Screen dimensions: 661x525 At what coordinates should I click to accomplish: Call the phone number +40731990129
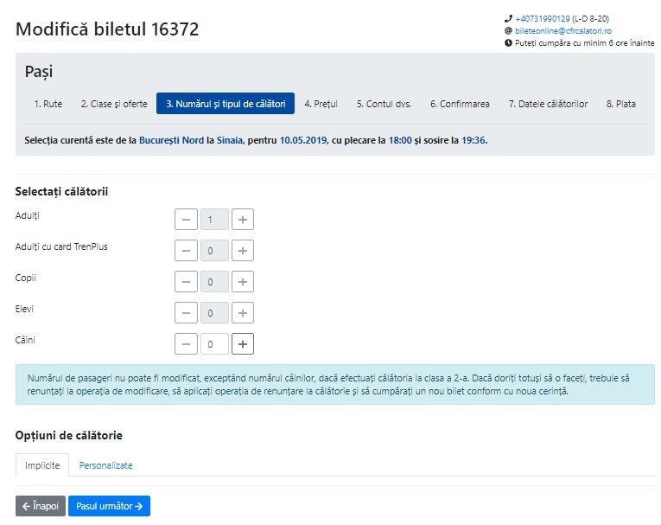(542, 18)
